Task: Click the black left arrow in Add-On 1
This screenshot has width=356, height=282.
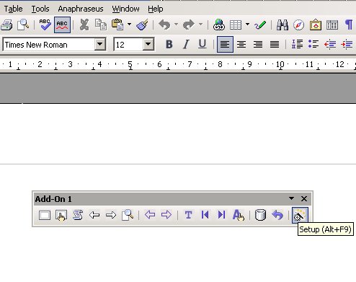Action: (x=94, y=215)
